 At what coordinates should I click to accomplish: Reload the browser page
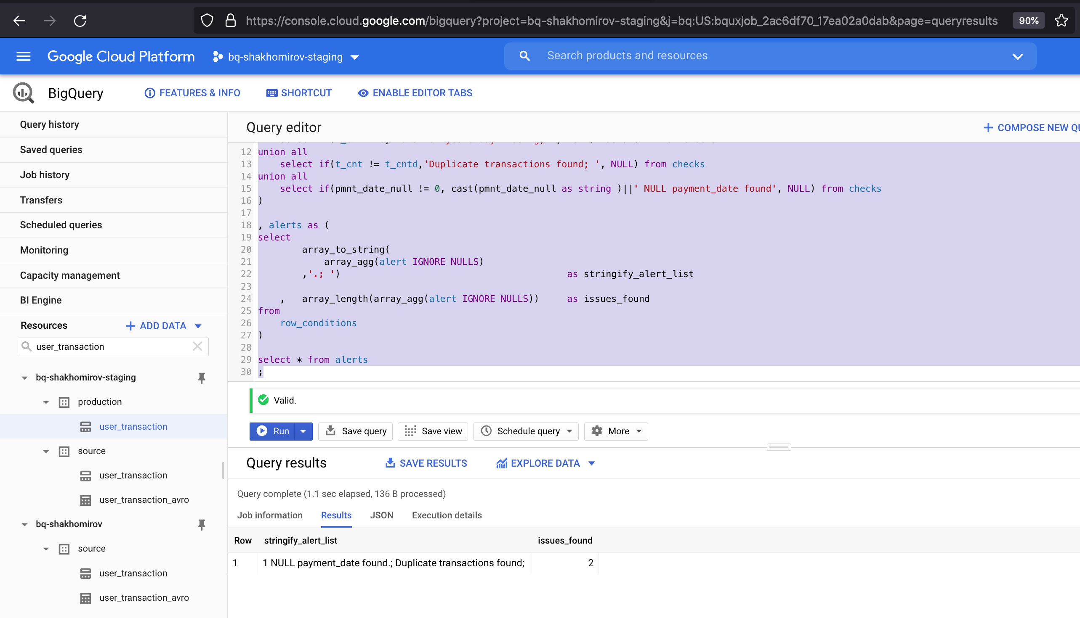[x=80, y=20]
